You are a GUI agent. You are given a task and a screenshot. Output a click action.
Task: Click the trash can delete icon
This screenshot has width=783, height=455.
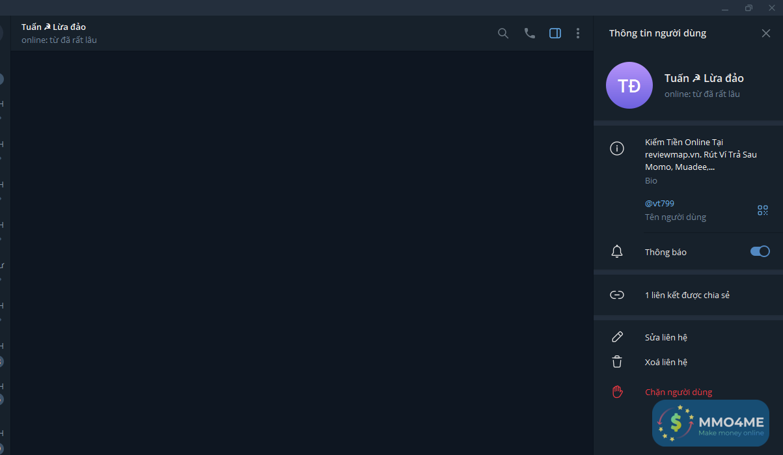pos(617,362)
